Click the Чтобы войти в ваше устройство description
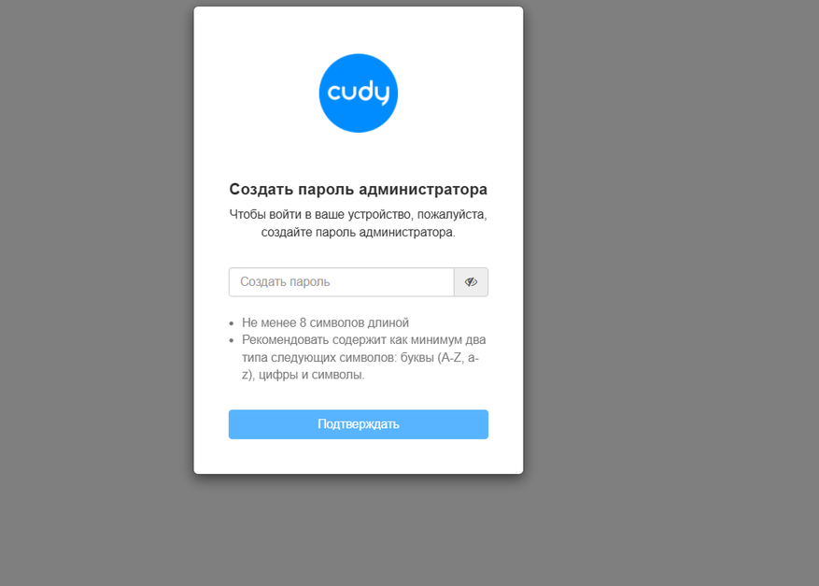Screen dimensions: 819x586 [x=359, y=223]
